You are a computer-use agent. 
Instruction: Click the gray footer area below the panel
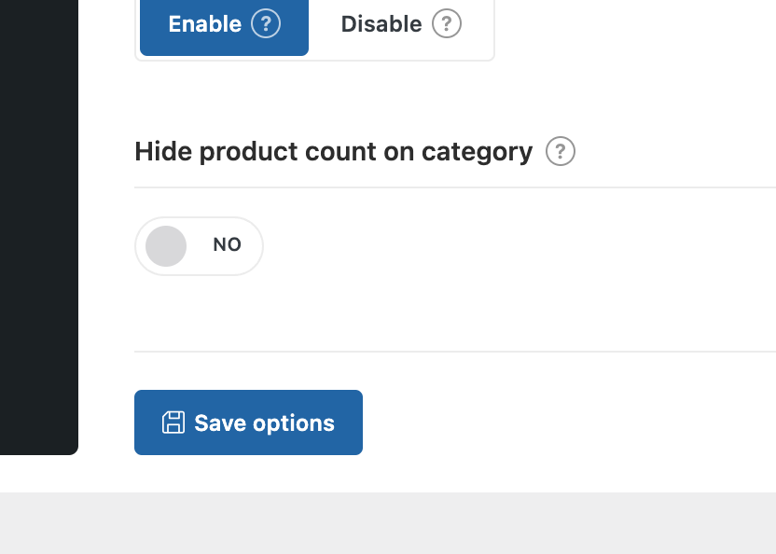(x=388, y=524)
